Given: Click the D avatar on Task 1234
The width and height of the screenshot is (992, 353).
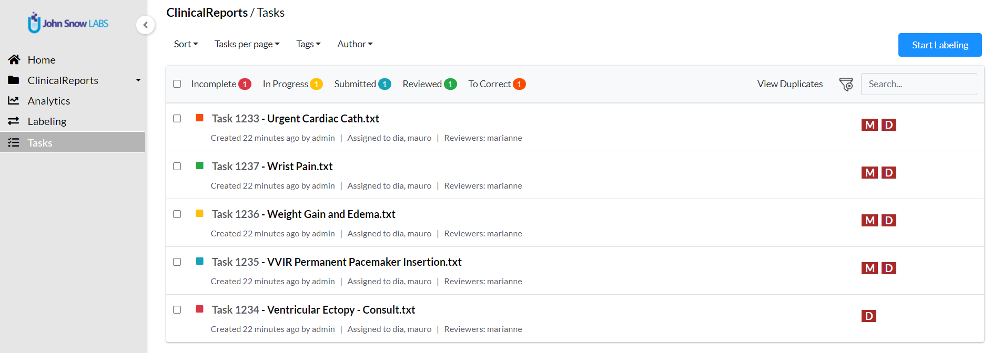Looking at the screenshot, I should 868,316.
